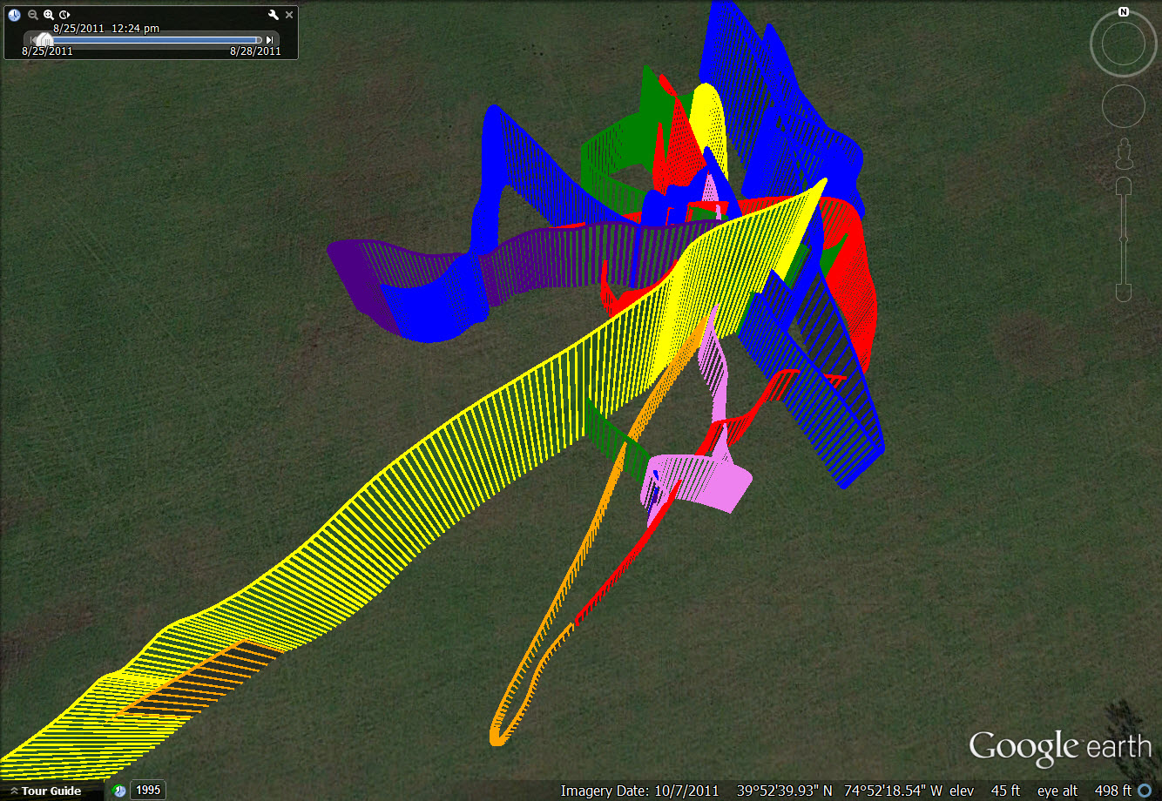Click the 1995 historical imagery year button
The width and height of the screenshot is (1162, 801).
tap(148, 791)
